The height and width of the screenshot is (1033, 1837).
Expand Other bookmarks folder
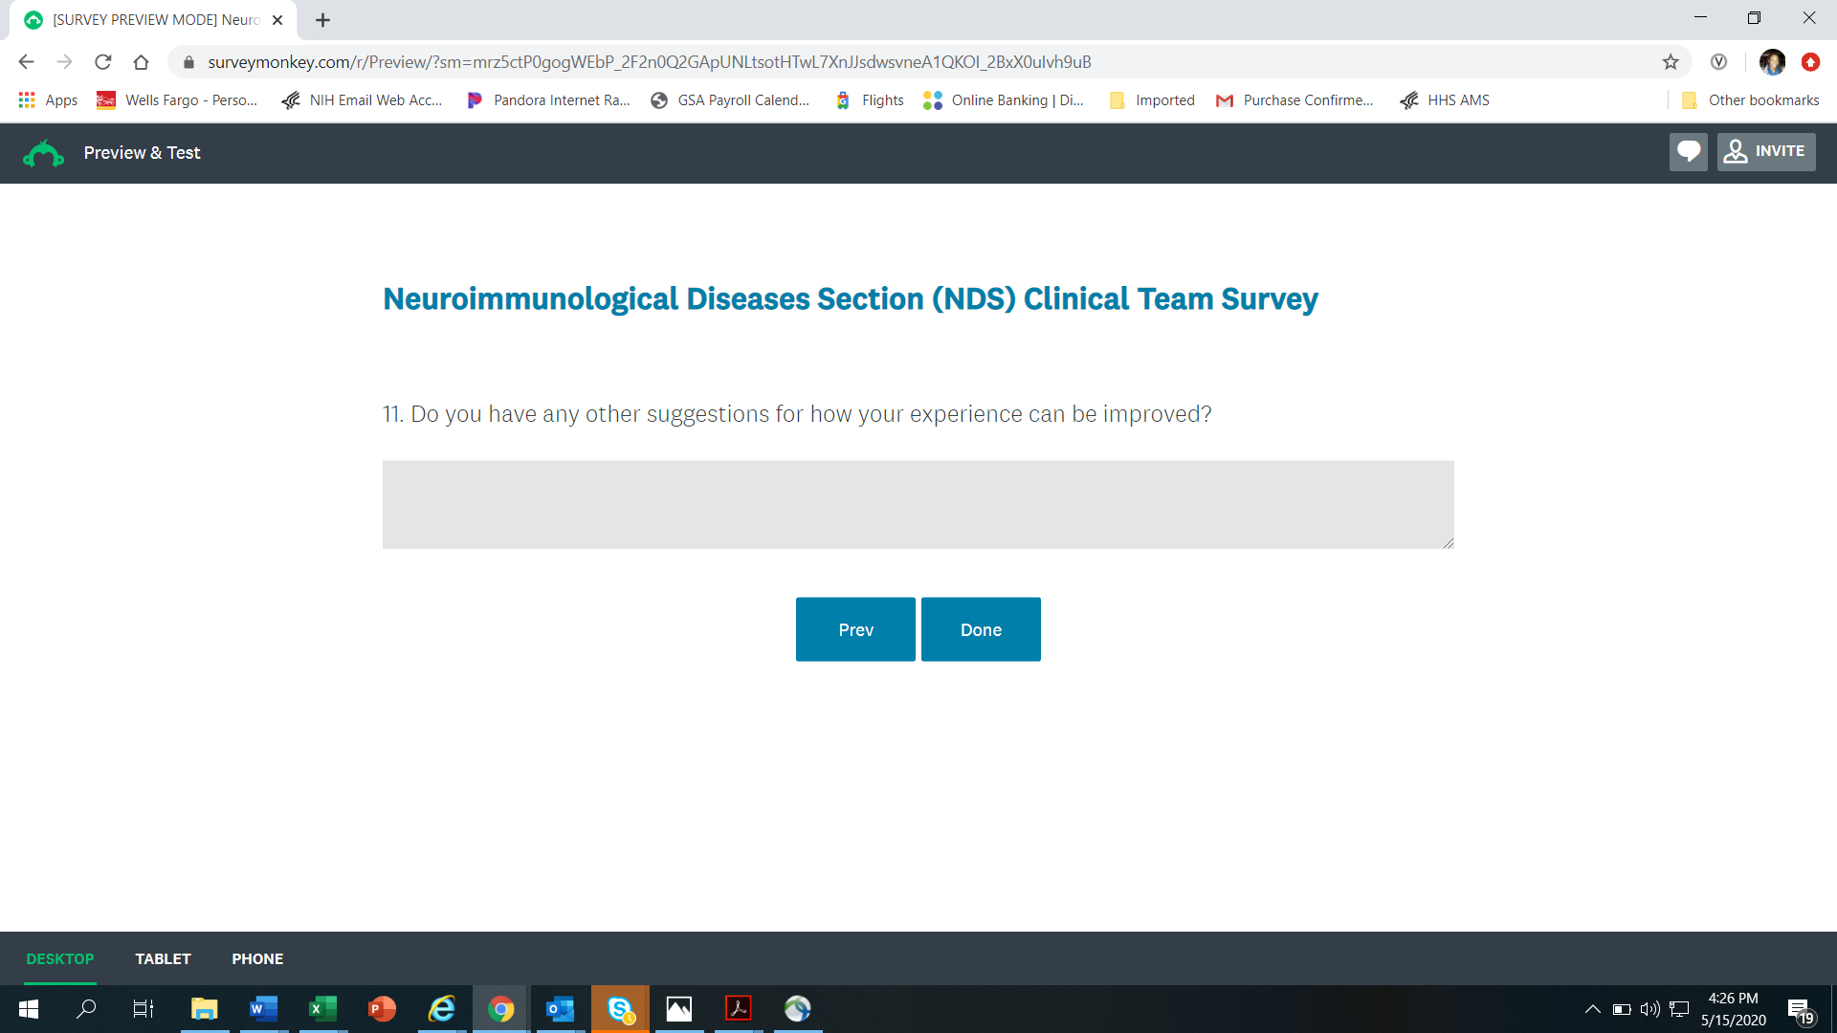(x=1751, y=100)
